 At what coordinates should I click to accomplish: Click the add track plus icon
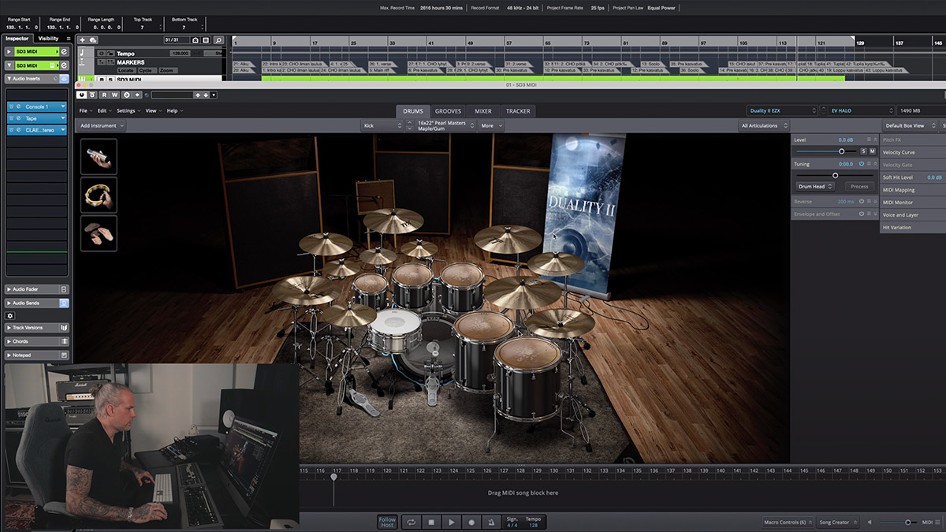pyautogui.click(x=82, y=39)
